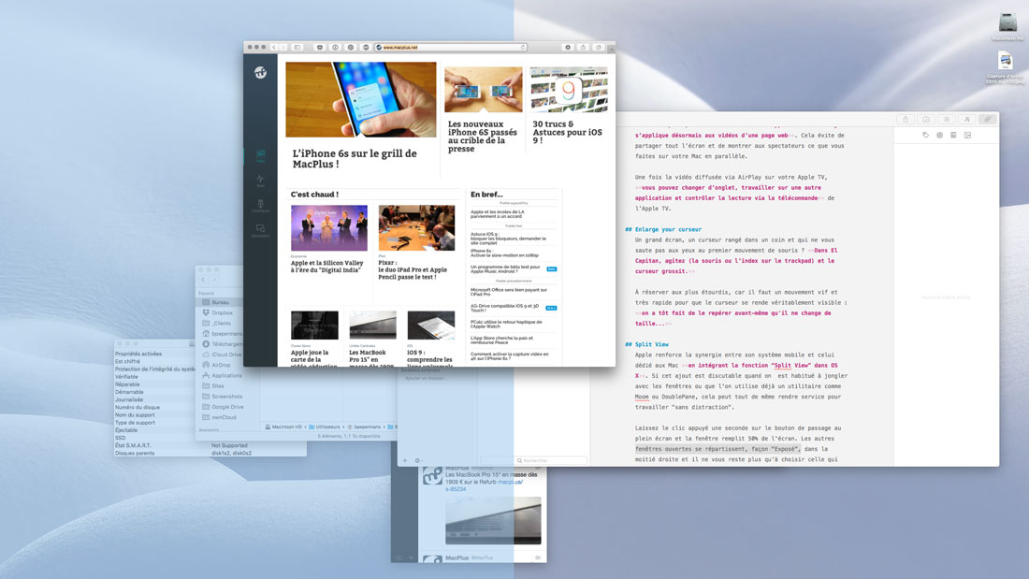Click the '## Enlarge your curseur' heading
The width and height of the screenshot is (1029, 579).
[663, 230]
